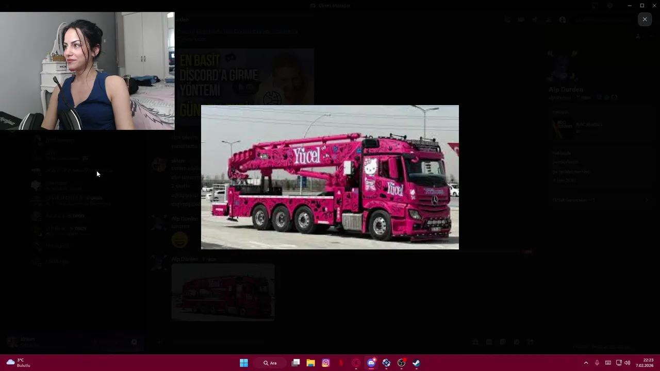The height and width of the screenshot is (371, 660).
Task: Open the clock showing 22:23
Action: 645,363
